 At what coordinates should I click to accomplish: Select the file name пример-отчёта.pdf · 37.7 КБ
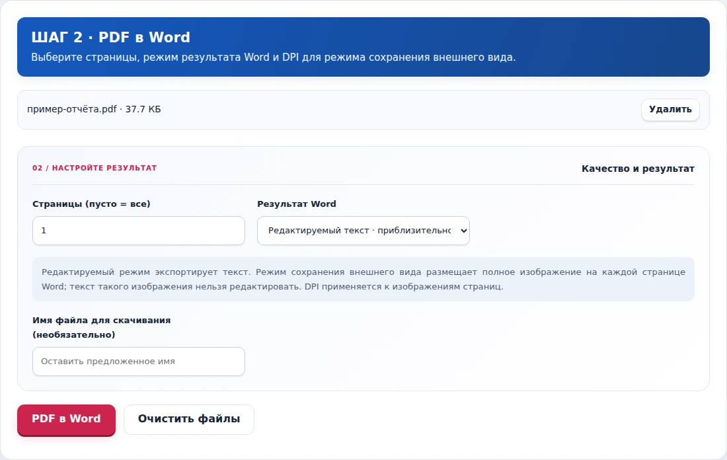94,110
